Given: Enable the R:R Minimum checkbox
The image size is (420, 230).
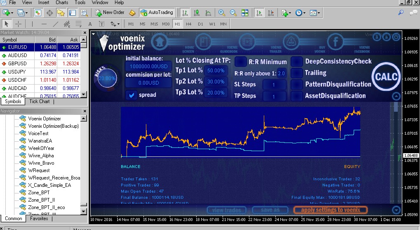Looking at the screenshot, I should point(241,62).
